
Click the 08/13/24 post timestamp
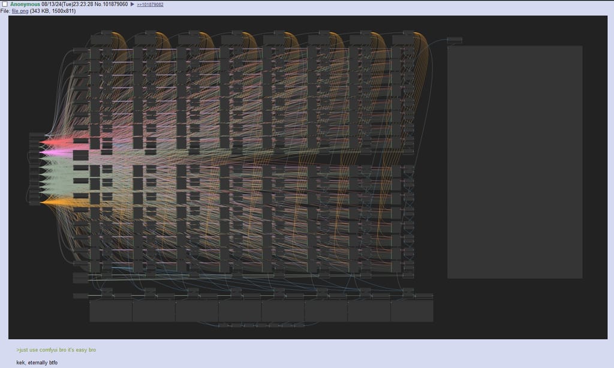pos(67,4)
